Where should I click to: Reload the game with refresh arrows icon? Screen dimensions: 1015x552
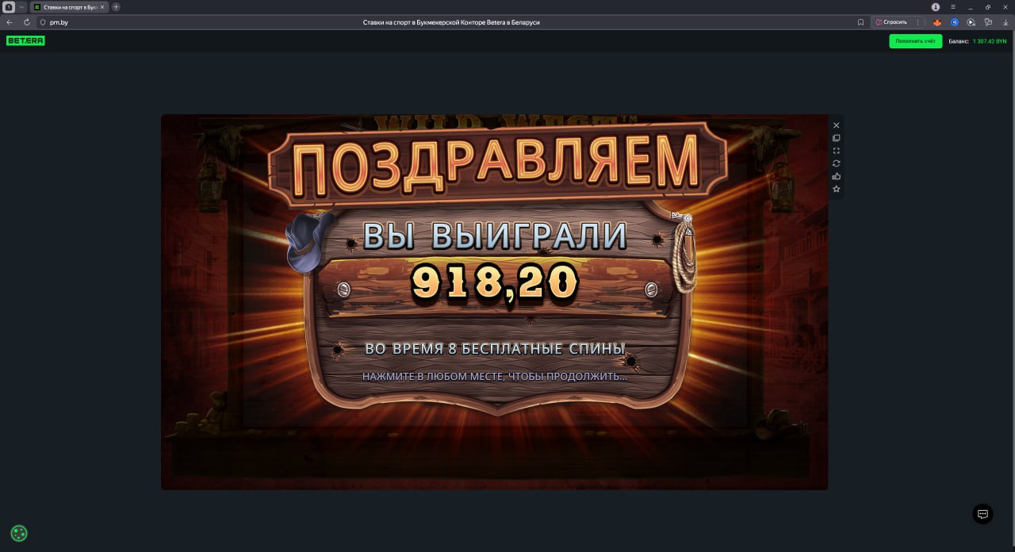pos(836,163)
